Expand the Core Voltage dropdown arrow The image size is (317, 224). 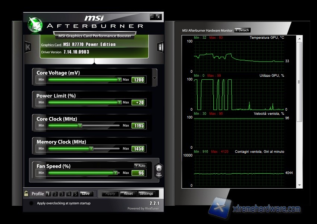tap(154, 79)
